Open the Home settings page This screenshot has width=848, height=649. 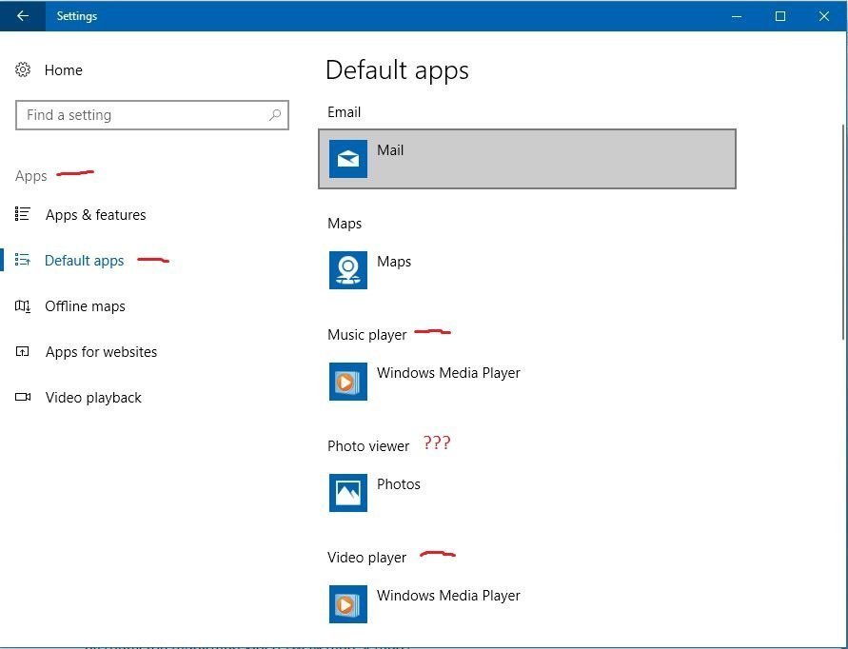pyautogui.click(x=63, y=70)
